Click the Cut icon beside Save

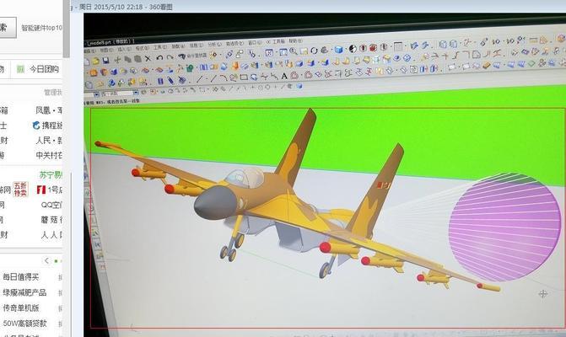pyautogui.click(x=117, y=60)
